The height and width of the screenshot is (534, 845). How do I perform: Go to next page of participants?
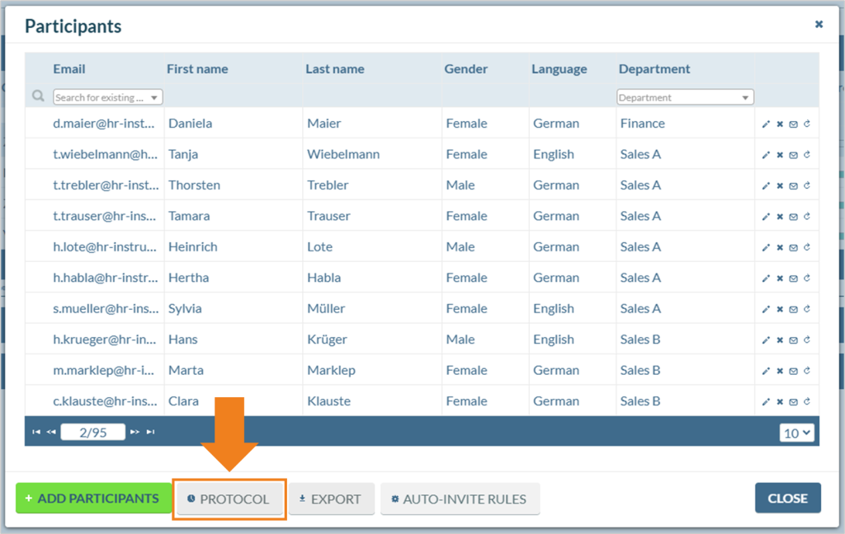(135, 432)
